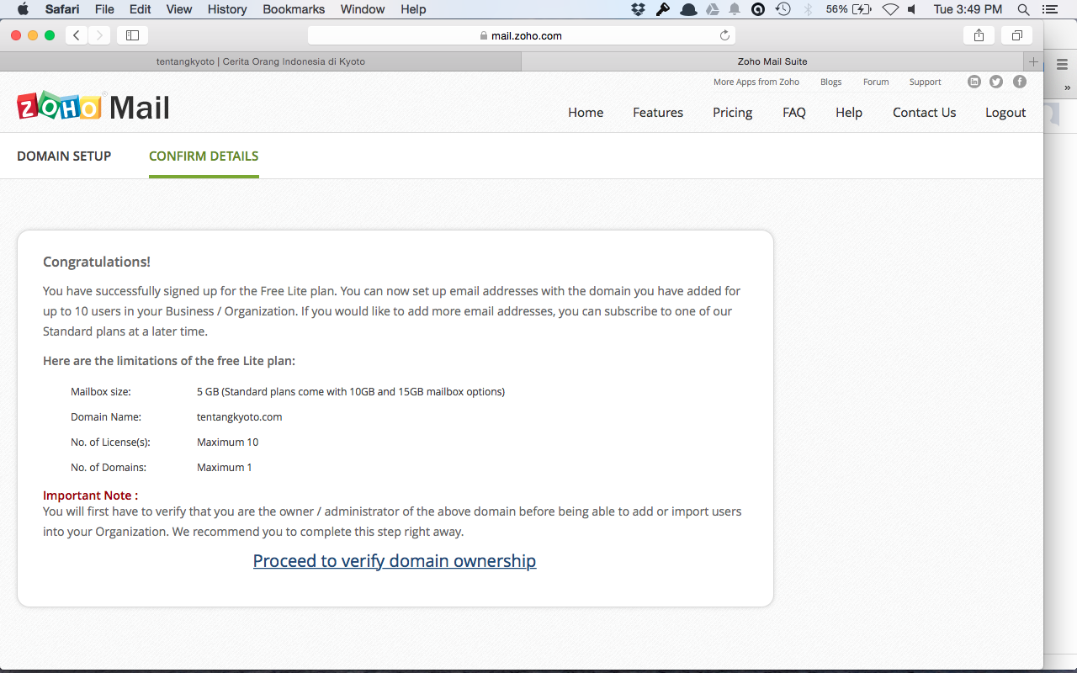1077x673 pixels.
Task: Open Zoho's Facebook page icon
Action: coord(1019,82)
